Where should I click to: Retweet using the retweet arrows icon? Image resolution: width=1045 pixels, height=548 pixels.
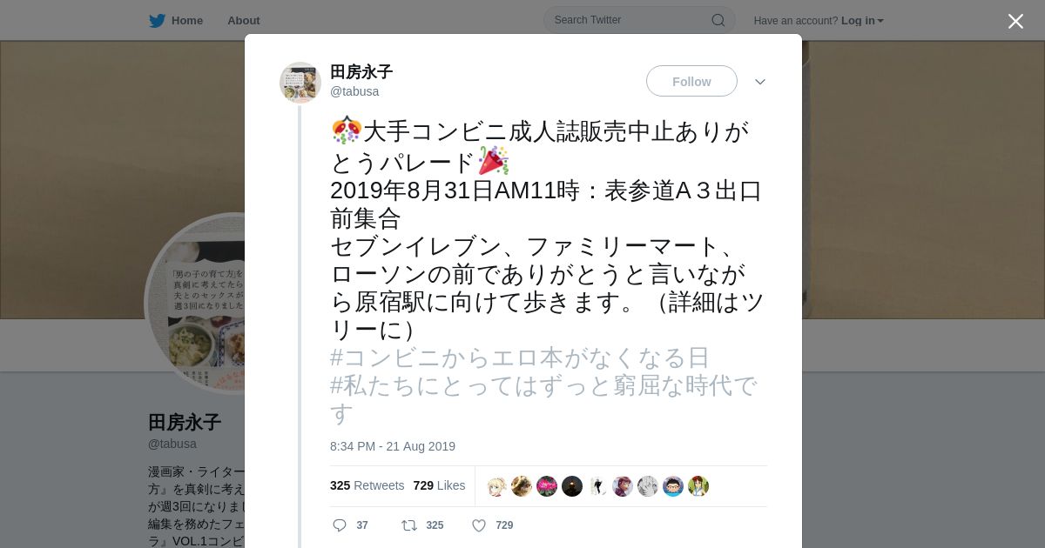[408, 525]
